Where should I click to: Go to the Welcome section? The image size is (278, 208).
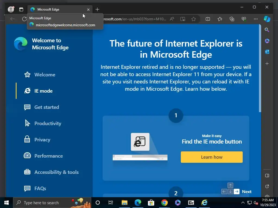[x=40, y=75]
